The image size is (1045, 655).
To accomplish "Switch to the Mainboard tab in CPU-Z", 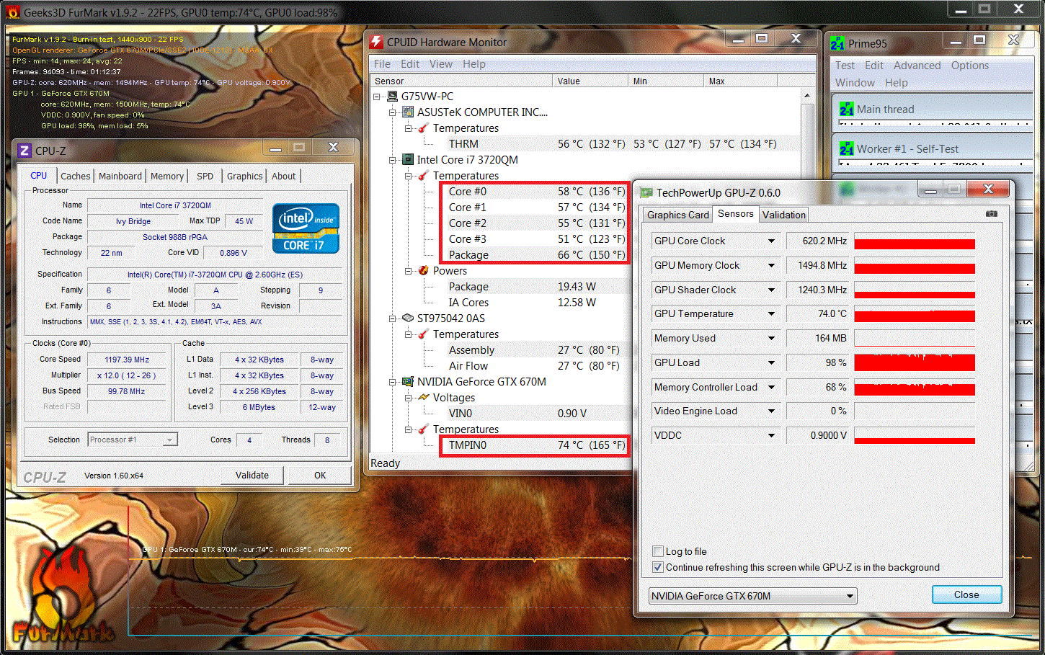I will (x=120, y=176).
